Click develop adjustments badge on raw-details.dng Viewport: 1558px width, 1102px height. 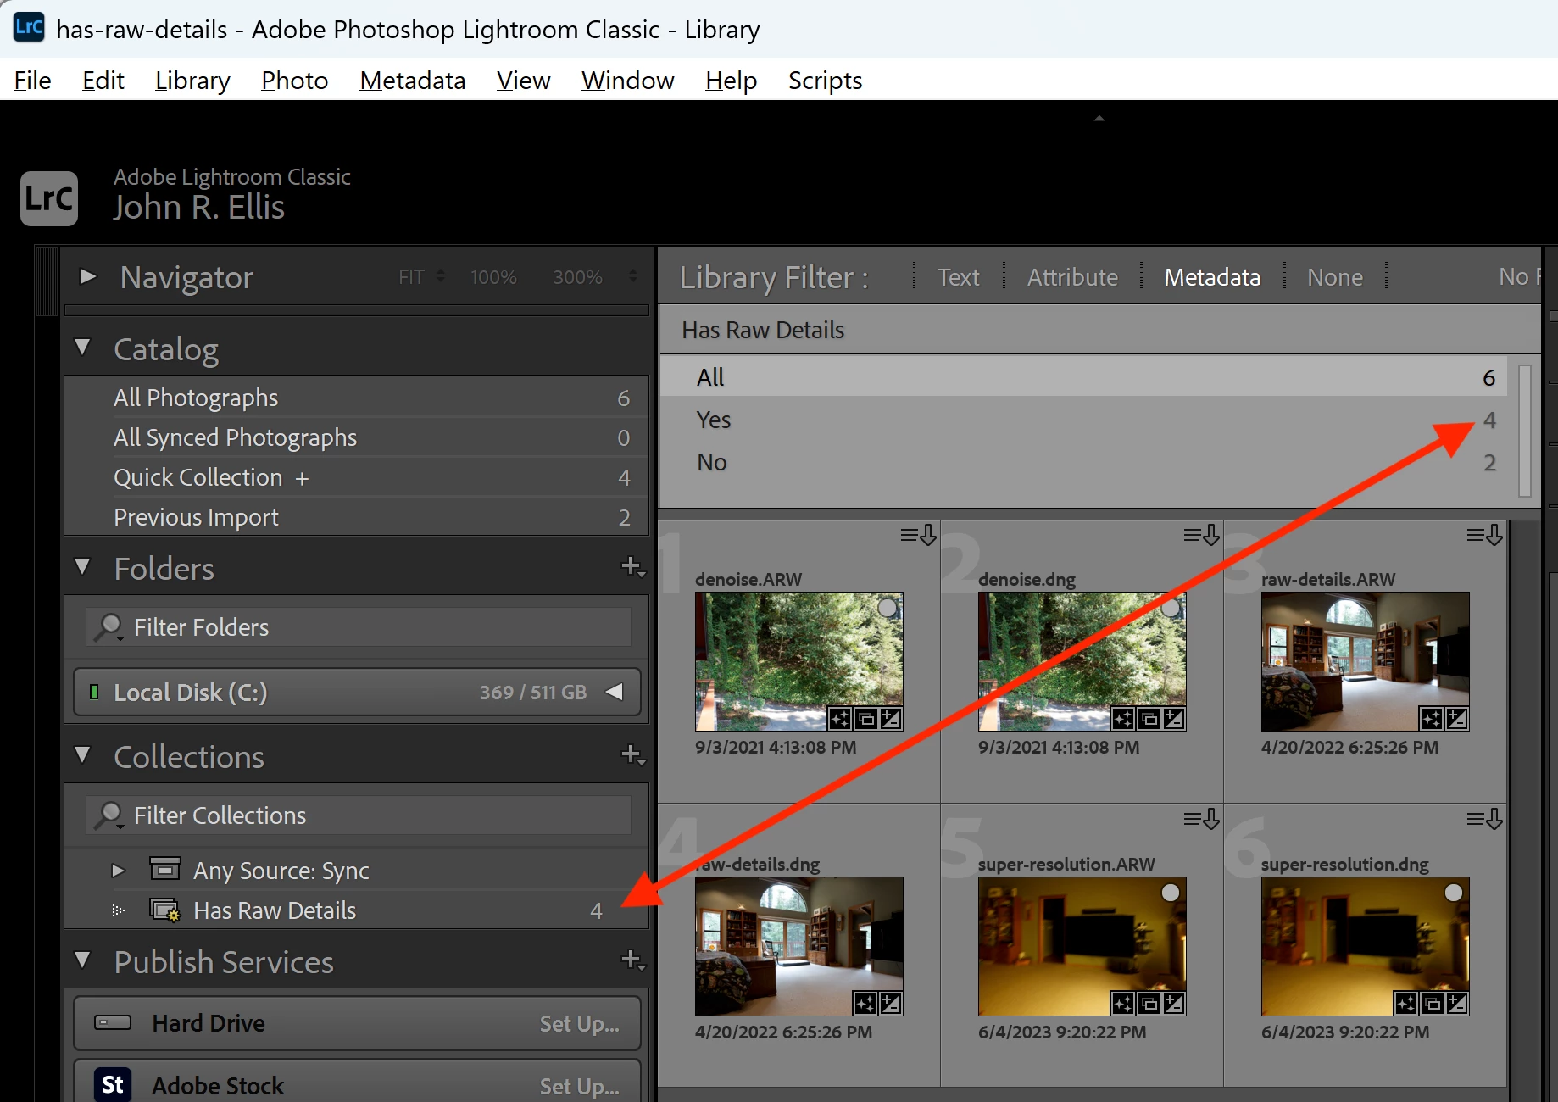click(x=891, y=1004)
